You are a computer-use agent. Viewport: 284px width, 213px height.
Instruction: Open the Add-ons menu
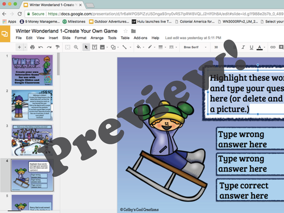(x=140, y=38)
